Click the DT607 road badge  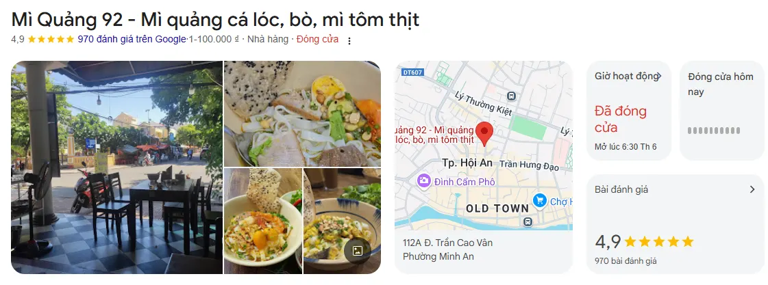tap(412, 72)
